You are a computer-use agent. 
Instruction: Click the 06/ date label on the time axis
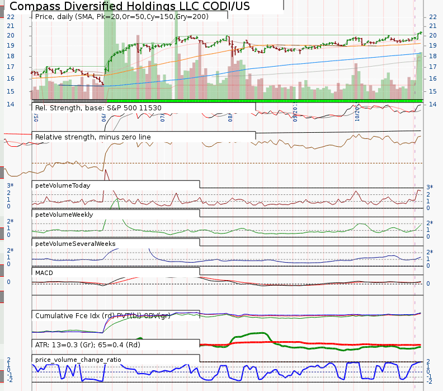click(x=104, y=118)
